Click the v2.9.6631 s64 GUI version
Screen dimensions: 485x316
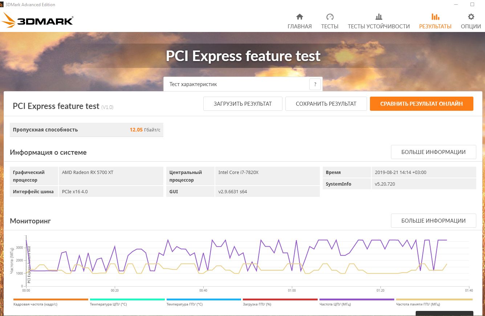pyautogui.click(x=233, y=191)
